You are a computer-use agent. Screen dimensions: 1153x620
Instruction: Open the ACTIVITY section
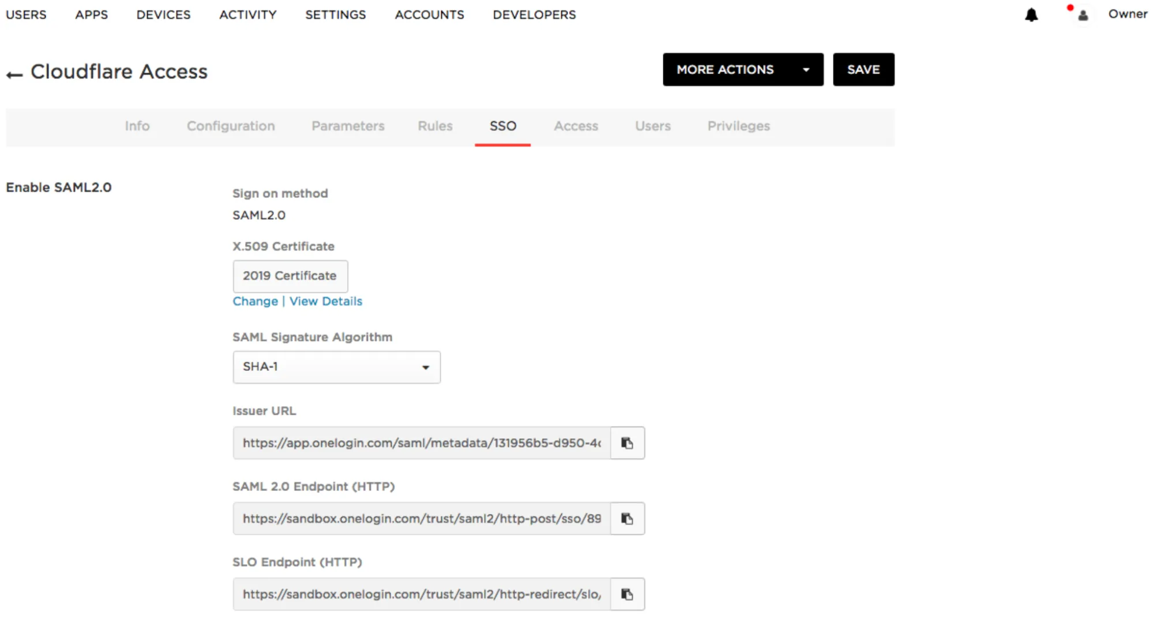[x=247, y=14]
